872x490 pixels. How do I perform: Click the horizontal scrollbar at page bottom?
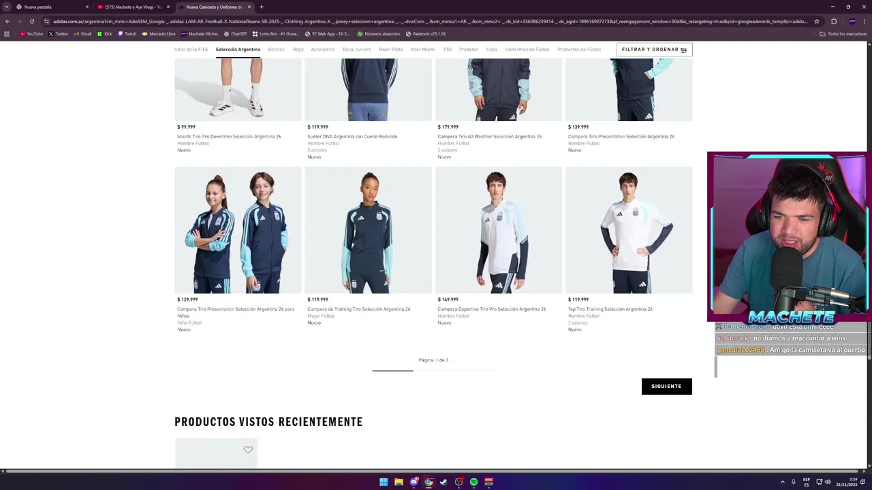[x=433, y=470]
